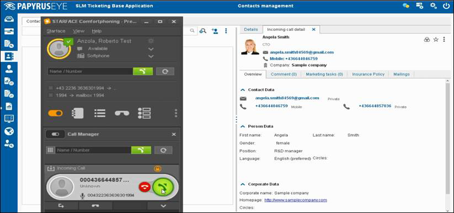Switch to Marketing tasks (0) tab
454x213 pixels.
(324, 74)
